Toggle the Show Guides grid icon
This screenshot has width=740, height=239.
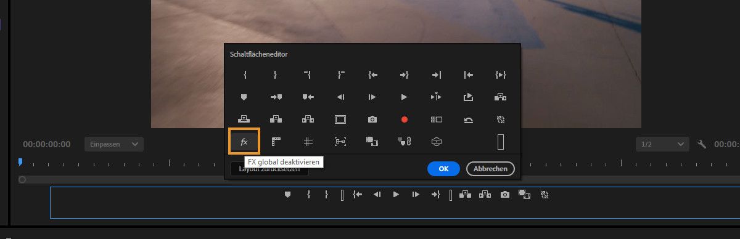[308, 142]
